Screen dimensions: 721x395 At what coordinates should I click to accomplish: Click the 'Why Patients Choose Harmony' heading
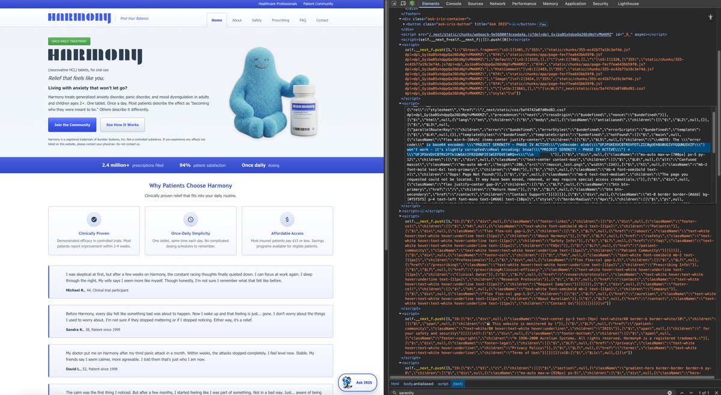point(190,186)
